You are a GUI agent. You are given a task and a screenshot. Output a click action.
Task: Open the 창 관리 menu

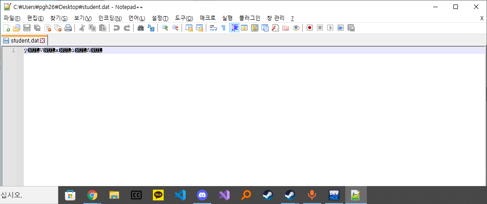tap(275, 18)
